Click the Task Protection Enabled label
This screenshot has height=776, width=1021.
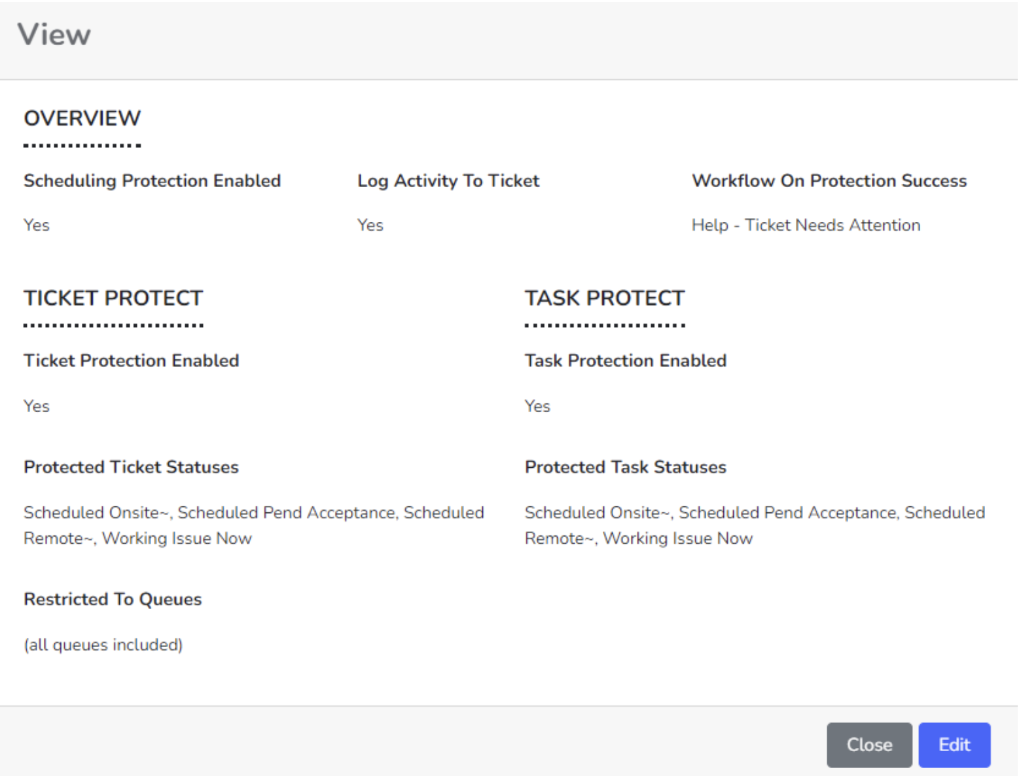pos(625,361)
